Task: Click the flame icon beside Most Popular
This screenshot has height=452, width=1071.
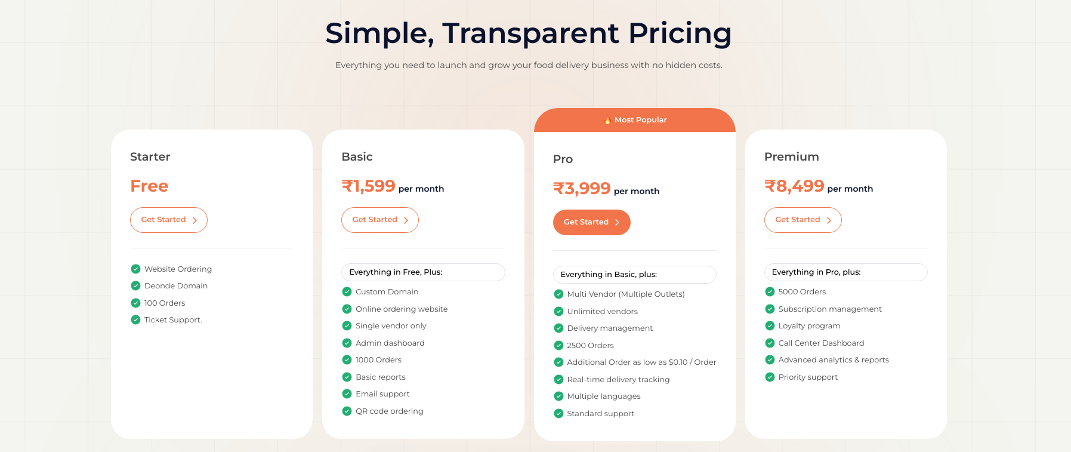Action: pyautogui.click(x=607, y=120)
